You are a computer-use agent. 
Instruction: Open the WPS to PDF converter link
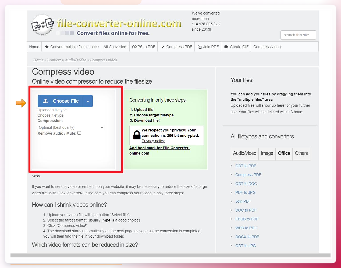point(246,228)
